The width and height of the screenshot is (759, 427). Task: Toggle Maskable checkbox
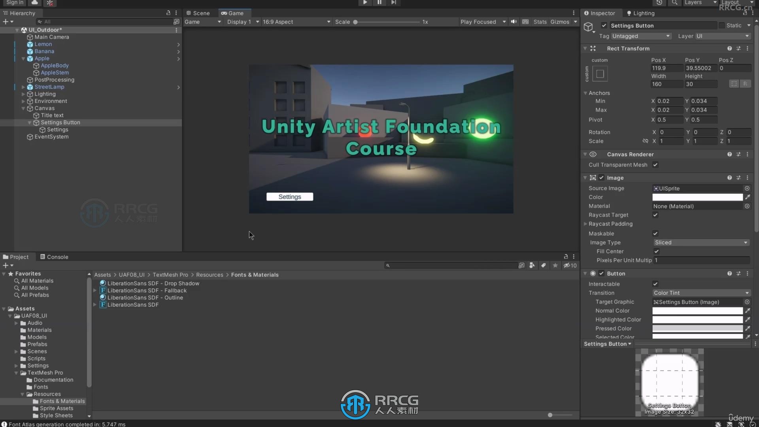point(655,234)
